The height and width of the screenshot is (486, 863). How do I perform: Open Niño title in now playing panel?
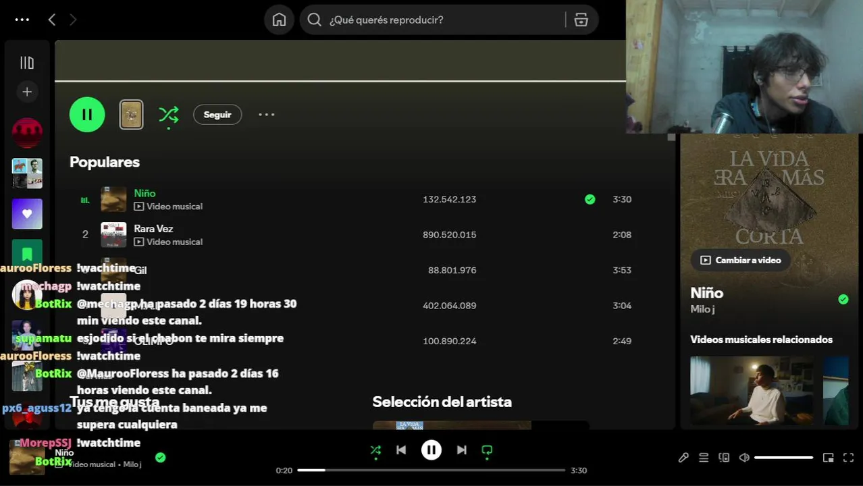tap(707, 293)
